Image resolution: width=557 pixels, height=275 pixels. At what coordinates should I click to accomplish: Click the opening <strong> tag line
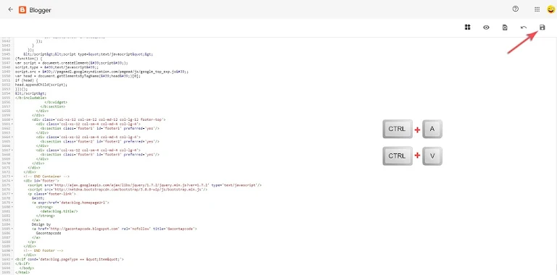[44, 206]
